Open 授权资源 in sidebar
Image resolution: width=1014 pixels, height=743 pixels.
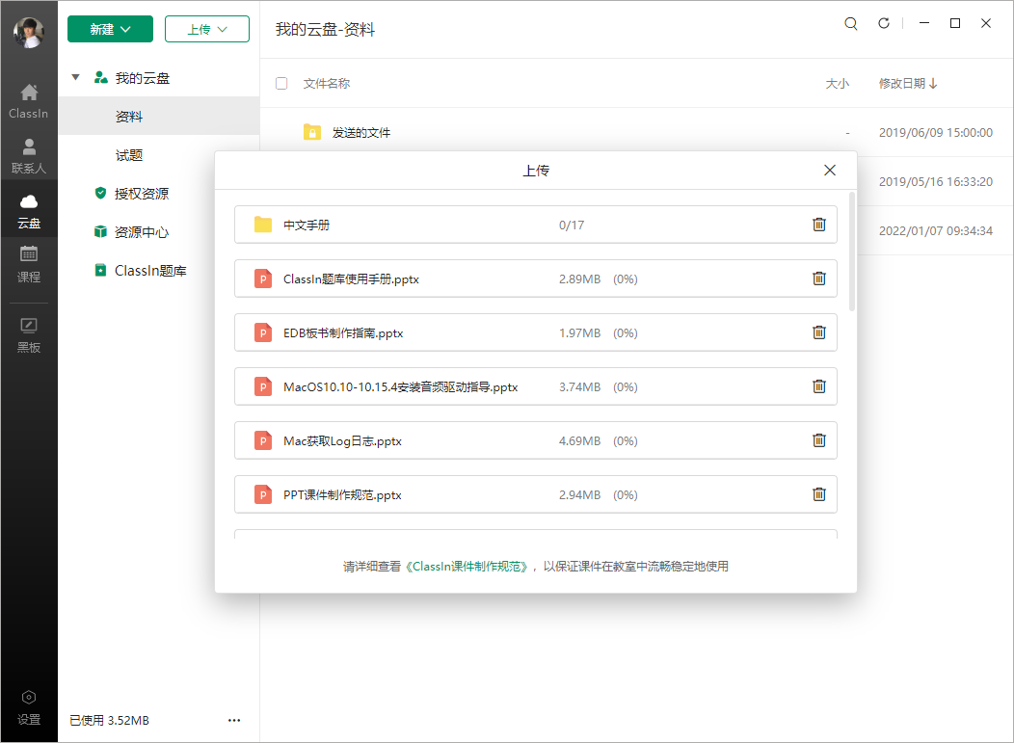pyautogui.click(x=142, y=194)
